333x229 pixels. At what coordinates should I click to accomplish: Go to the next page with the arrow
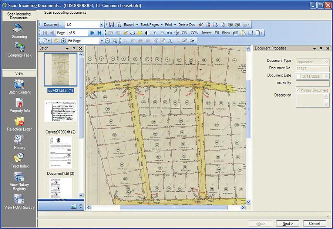92,33
